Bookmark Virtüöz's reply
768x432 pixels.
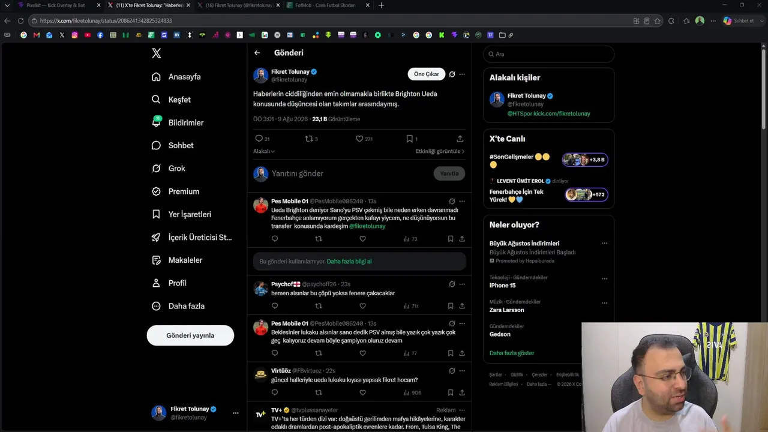click(x=451, y=393)
